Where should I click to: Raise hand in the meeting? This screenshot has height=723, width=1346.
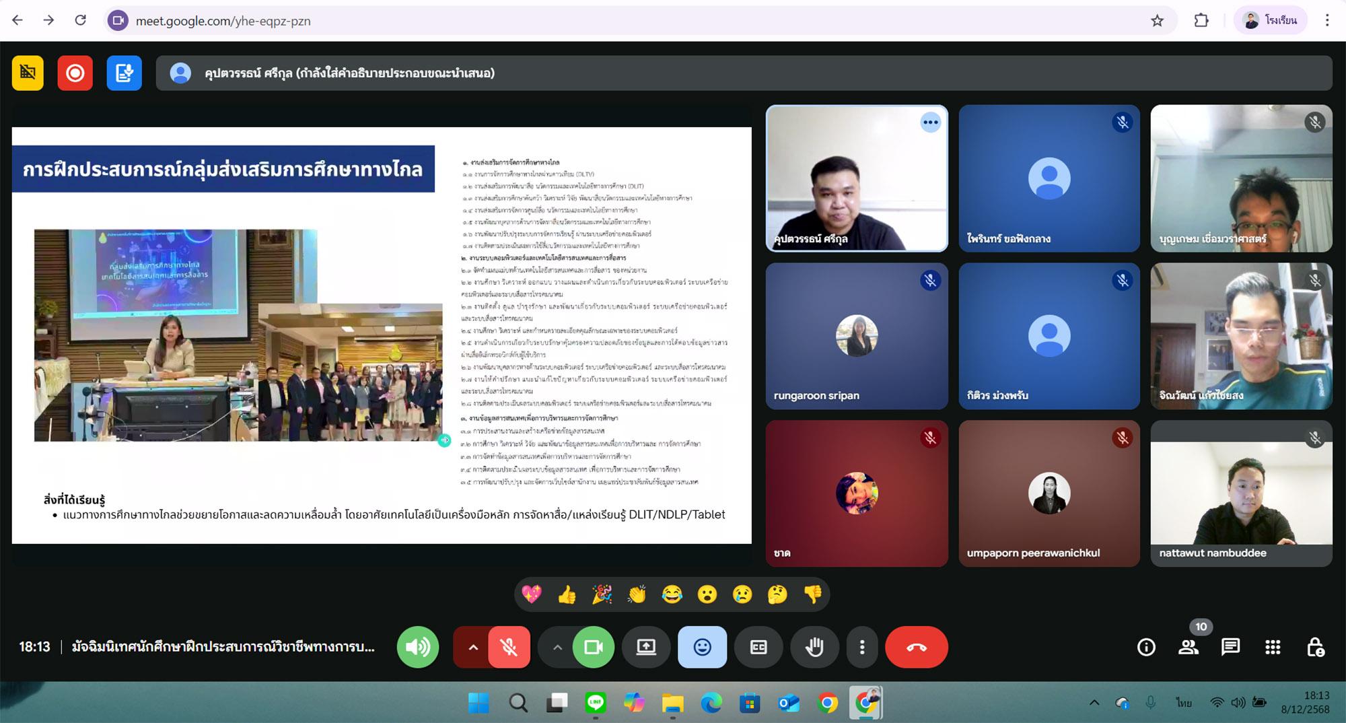click(x=814, y=647)
